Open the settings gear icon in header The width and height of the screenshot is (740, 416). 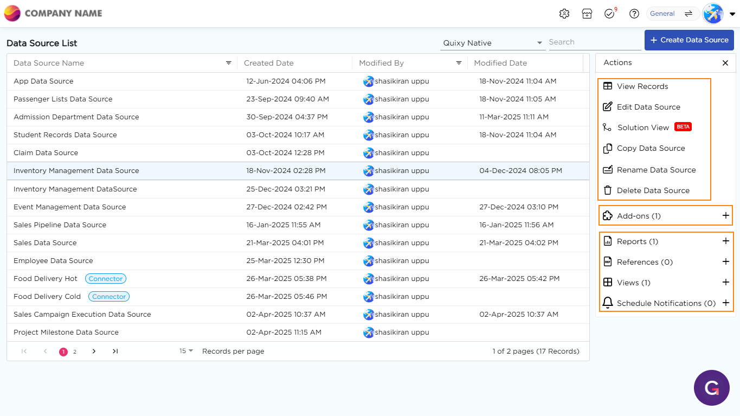pos(564,14)
